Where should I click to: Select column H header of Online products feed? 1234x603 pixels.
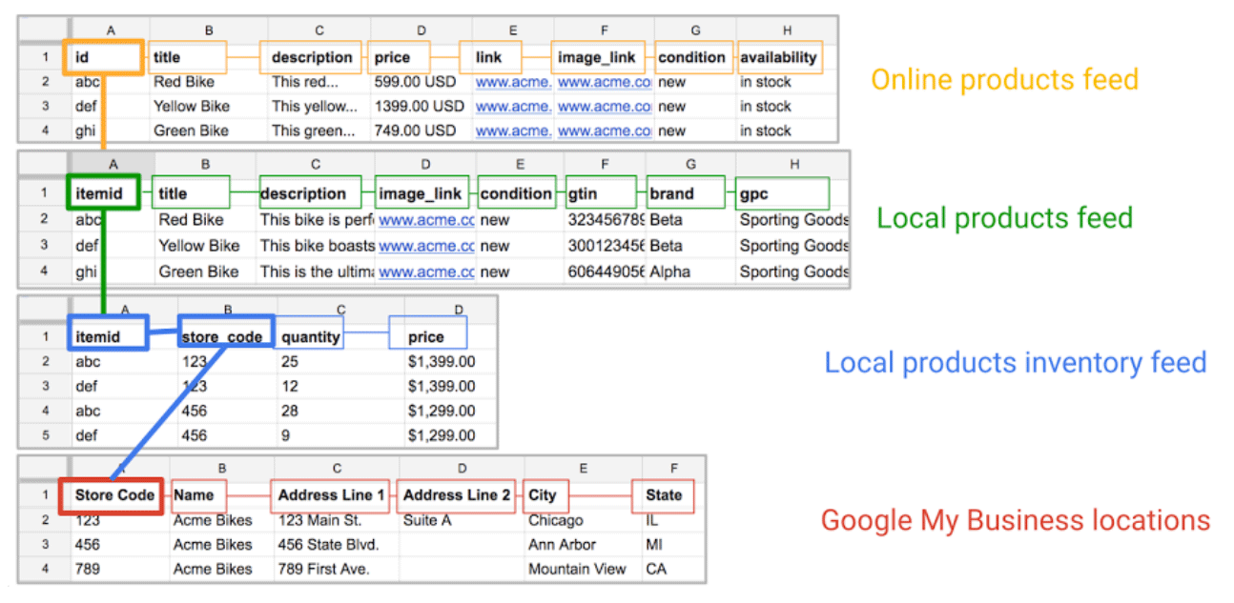(787, 31)
